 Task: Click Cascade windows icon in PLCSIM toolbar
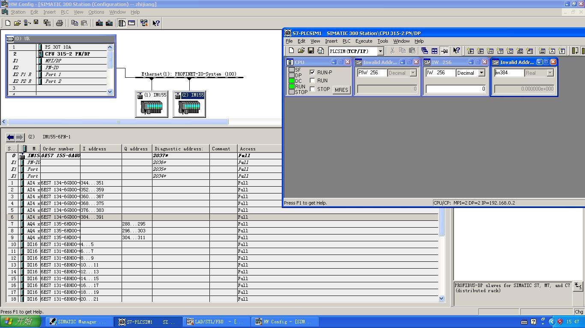pyautogui.click(x=424, y=51)
